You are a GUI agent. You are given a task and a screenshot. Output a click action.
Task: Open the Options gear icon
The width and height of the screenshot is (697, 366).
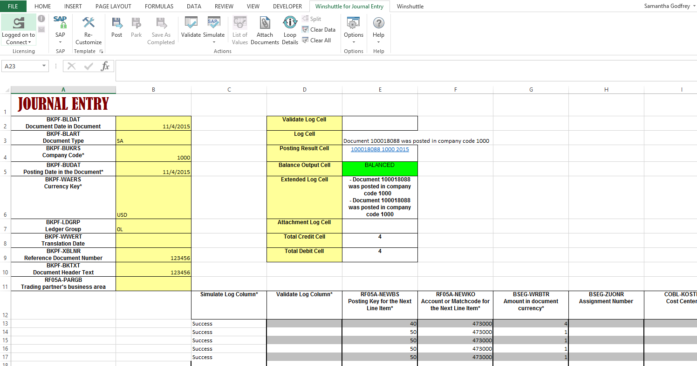[354, 22]
